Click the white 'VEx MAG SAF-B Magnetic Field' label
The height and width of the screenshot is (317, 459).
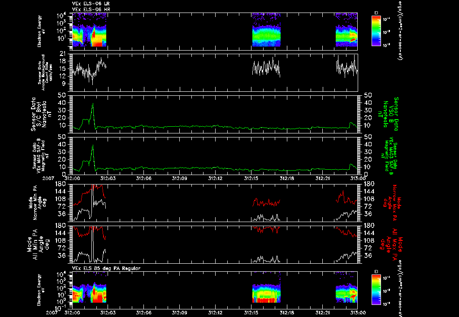pyautogui.click(x=41, y=155)
